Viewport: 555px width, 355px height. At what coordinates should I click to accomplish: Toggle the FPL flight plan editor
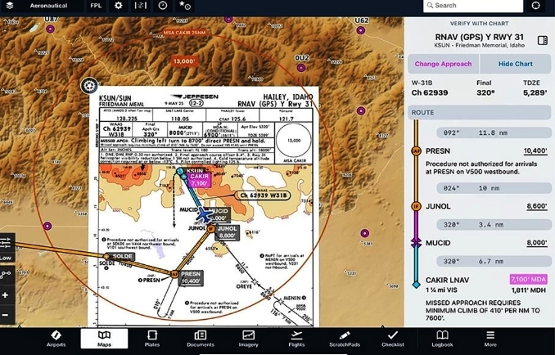point(96,6)
